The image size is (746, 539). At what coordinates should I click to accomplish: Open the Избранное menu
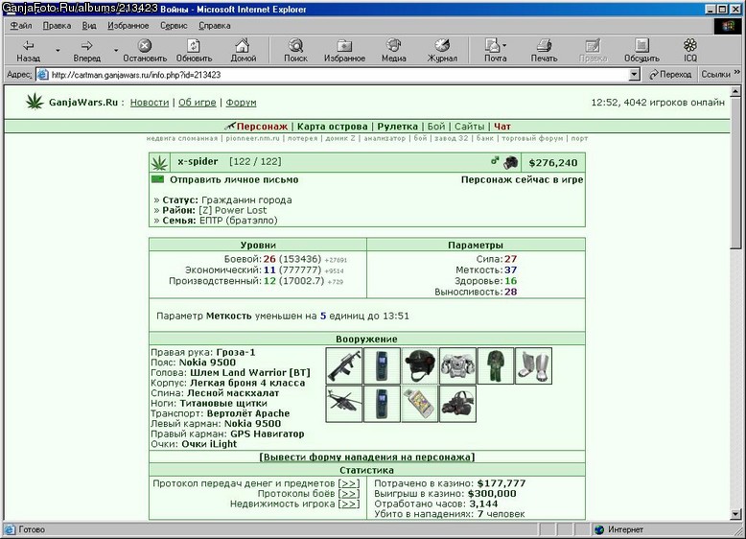[128, 26]
